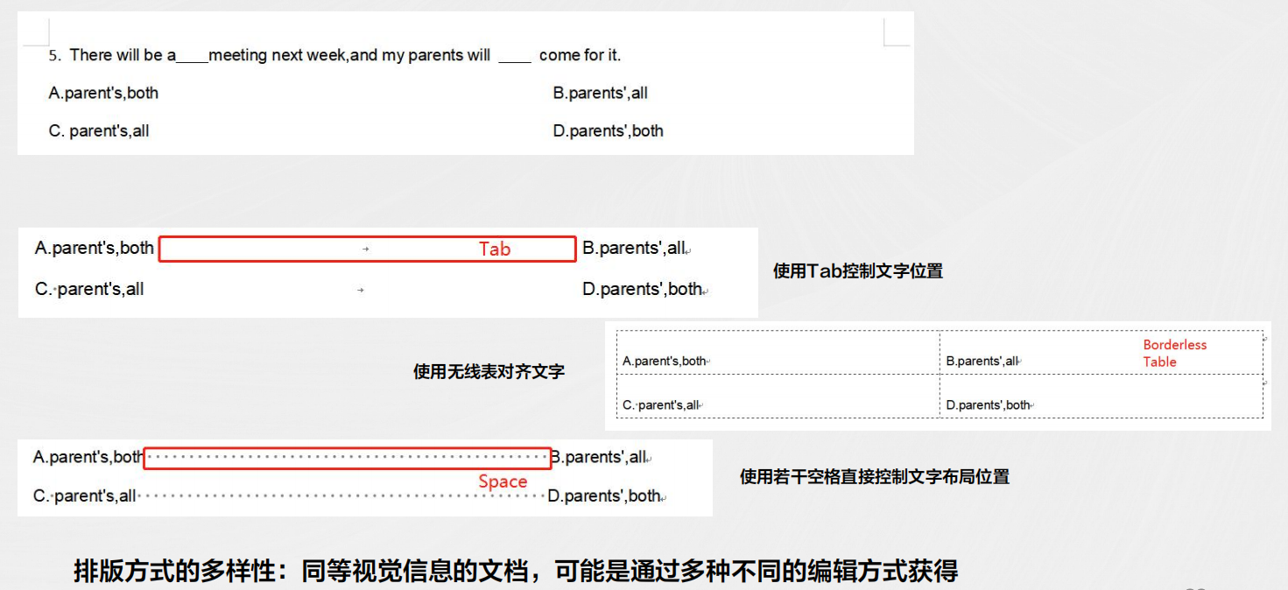Click the caption '使用无线表对齐文字'
This screenshot has height=590, width=1288.
pyautogui.click(x=489, y=372)
